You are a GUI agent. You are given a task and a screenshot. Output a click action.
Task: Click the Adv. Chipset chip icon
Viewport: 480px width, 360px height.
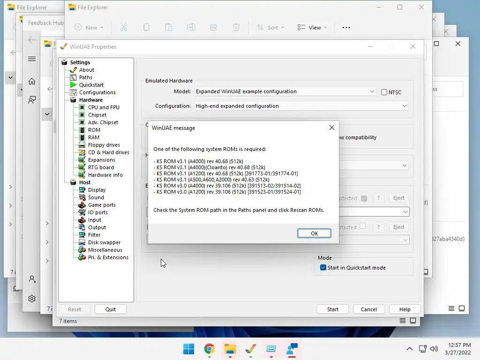82,122
